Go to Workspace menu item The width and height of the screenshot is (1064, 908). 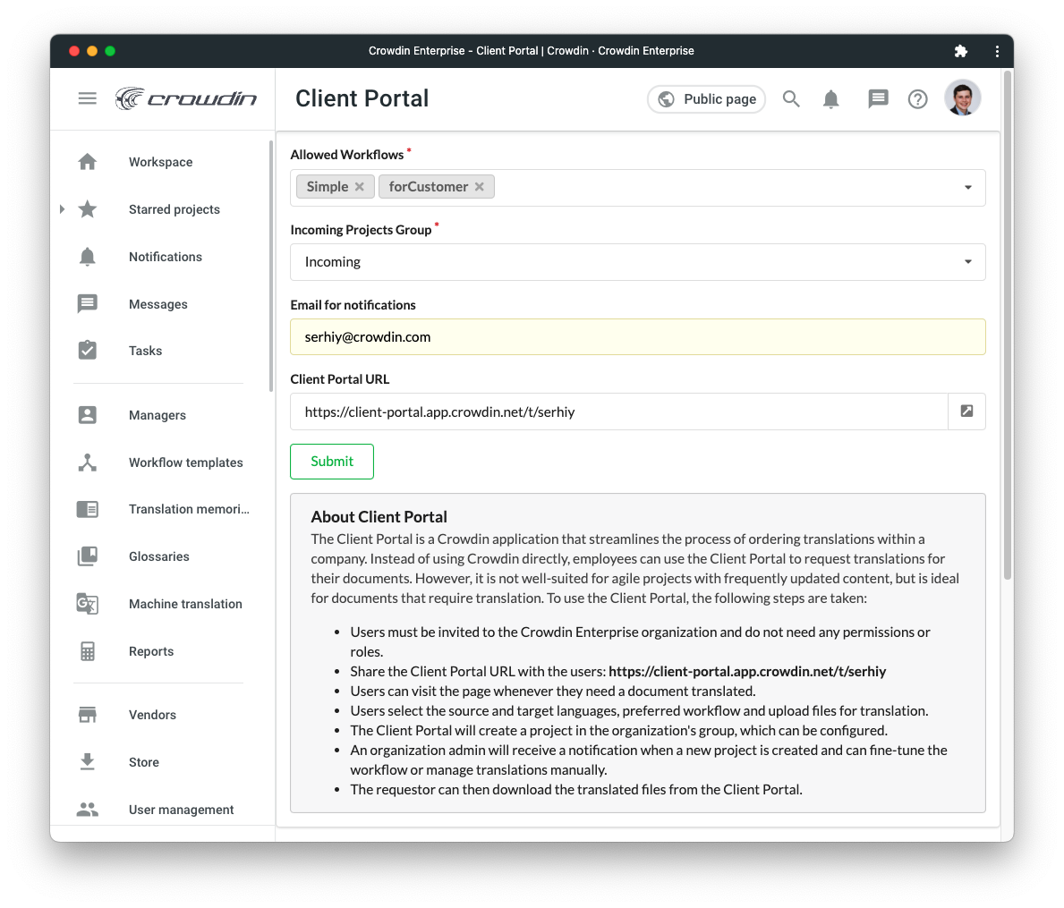click(161, 162)
